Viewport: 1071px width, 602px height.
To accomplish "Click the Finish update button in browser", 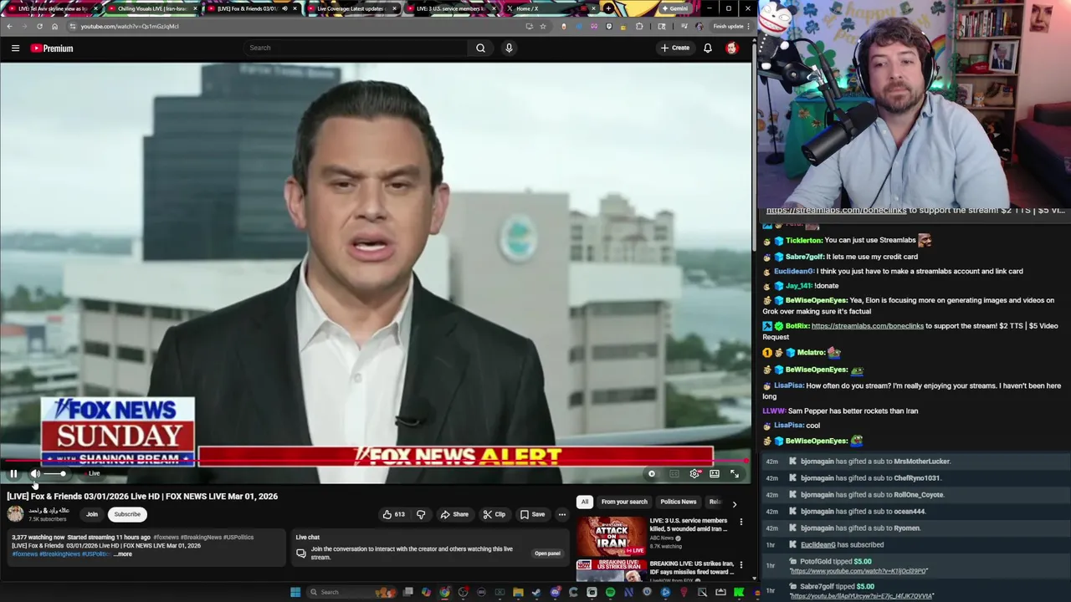I will point(729,26).
